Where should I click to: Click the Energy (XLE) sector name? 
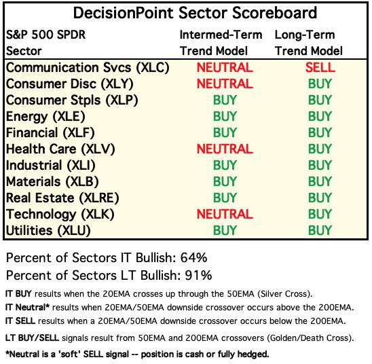click(45, 117)
